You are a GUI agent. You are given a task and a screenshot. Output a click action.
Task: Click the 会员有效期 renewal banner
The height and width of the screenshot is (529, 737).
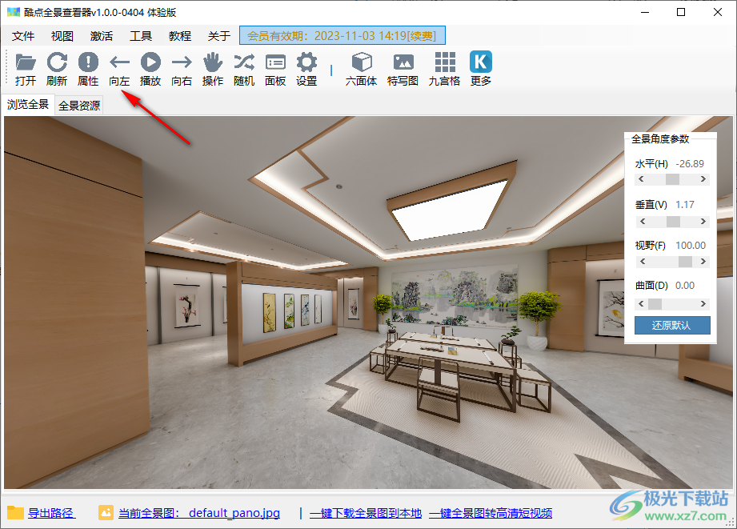(342, 36)
